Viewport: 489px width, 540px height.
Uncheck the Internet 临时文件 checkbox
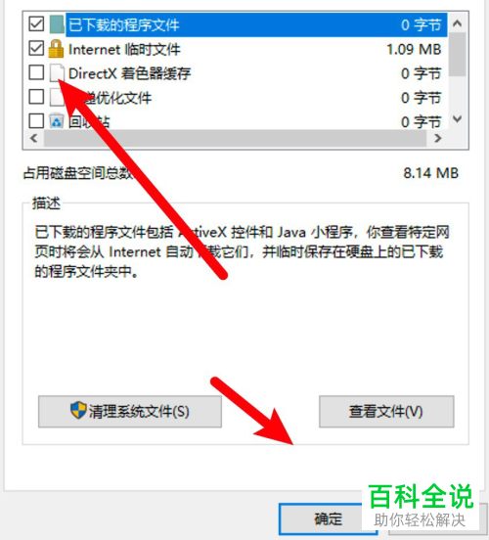36,49
